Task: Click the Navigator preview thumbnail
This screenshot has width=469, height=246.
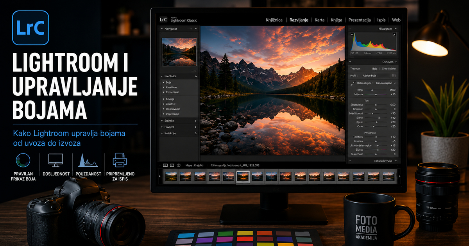Action: pyautogui.click(x=179, y=52)
